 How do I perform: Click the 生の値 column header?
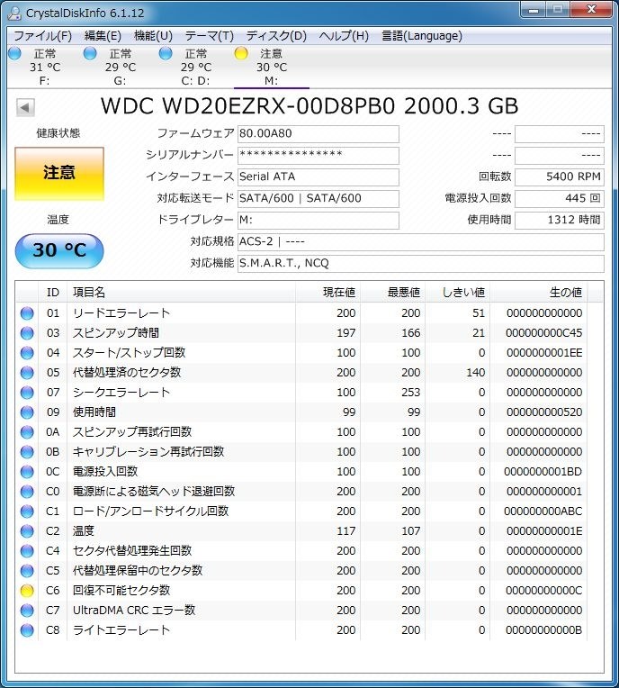pos(539,293)
